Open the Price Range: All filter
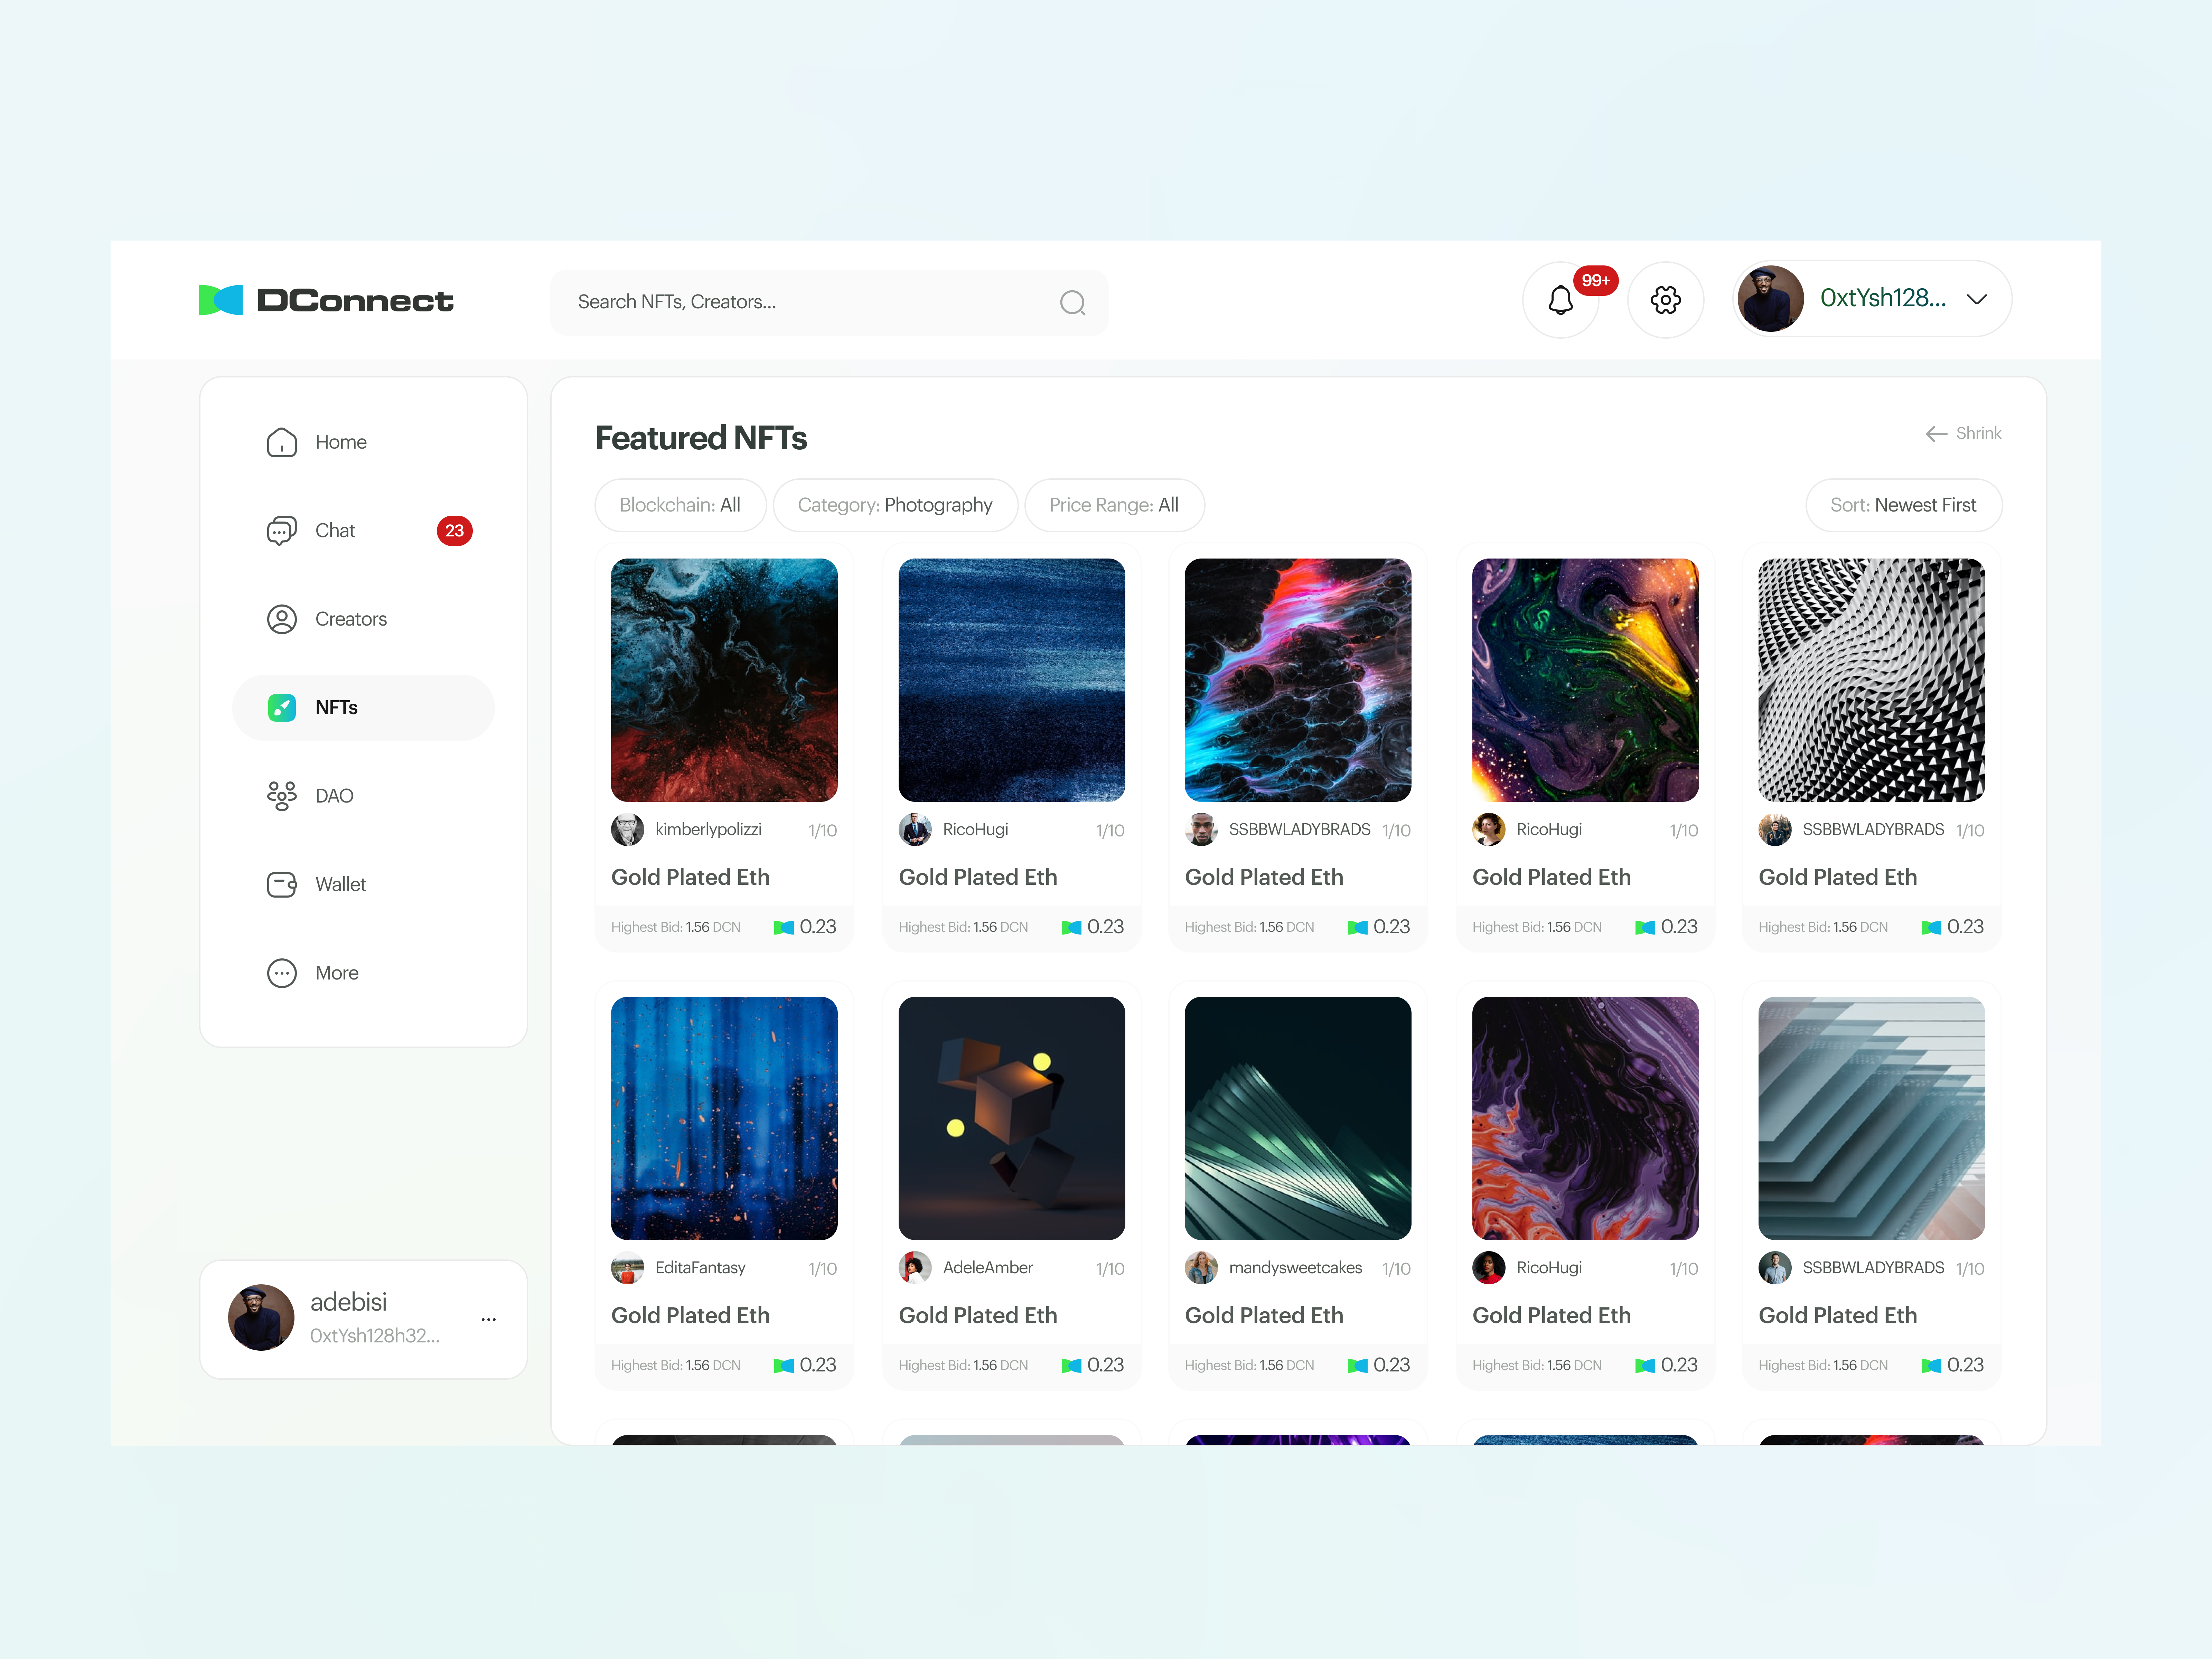 point(1114,505)
